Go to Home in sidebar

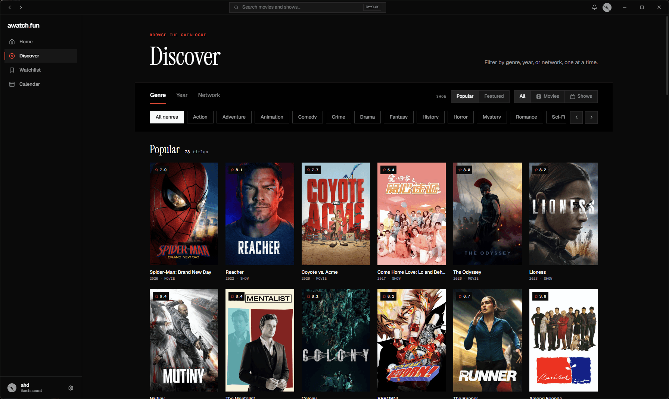(x=41, y=42)
